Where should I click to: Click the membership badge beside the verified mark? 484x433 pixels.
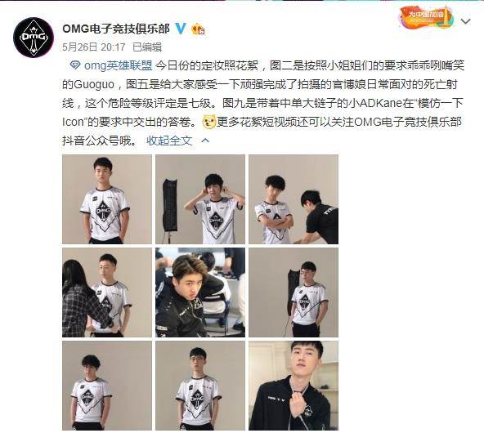tap(198, 29)
